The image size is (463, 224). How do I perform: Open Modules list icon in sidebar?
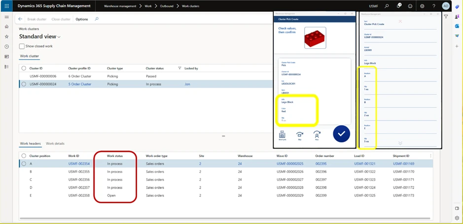[6, 67]
